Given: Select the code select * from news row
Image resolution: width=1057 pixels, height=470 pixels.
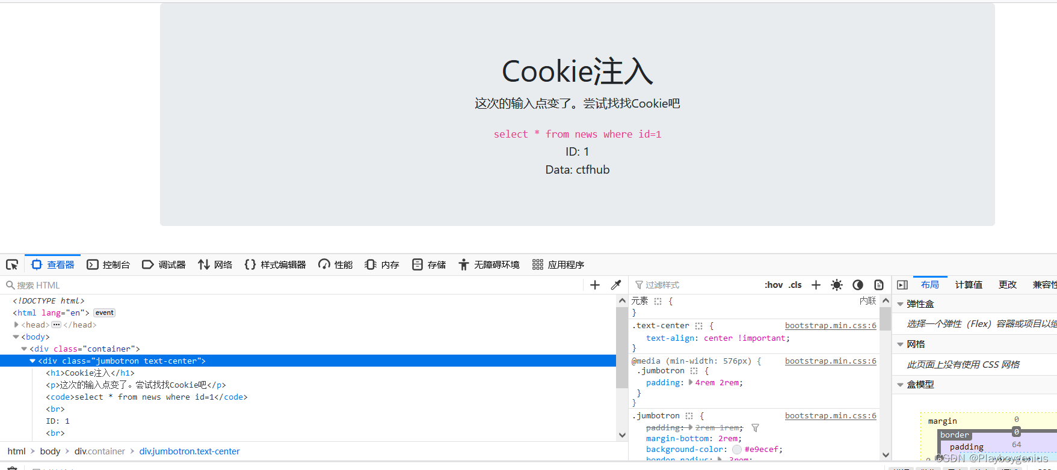Looking at the screenshot, I should pyautogui.click(x=308, y=397).
